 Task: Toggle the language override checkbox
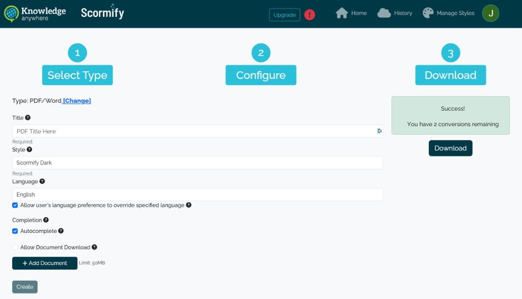15,205
